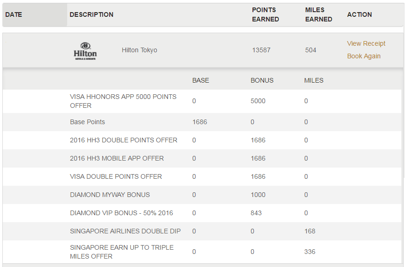Click the 2016 HH3 DOUBLE POINTS OFFER row
406x267 pixels.
coord(202,140)
